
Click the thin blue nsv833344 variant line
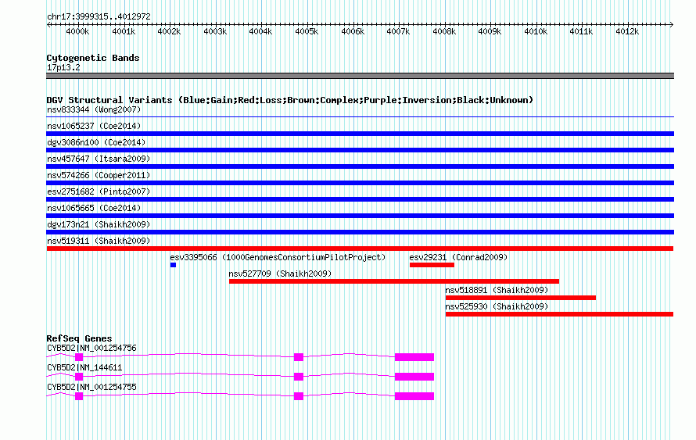point(360,117)
